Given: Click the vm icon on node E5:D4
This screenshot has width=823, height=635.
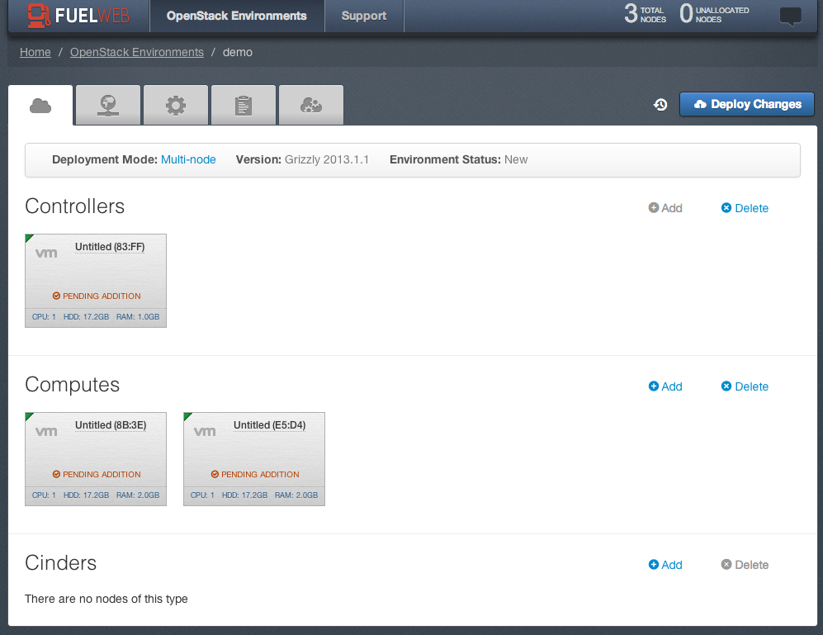Looking at the screenshot, I should click(x=205, y=432).
